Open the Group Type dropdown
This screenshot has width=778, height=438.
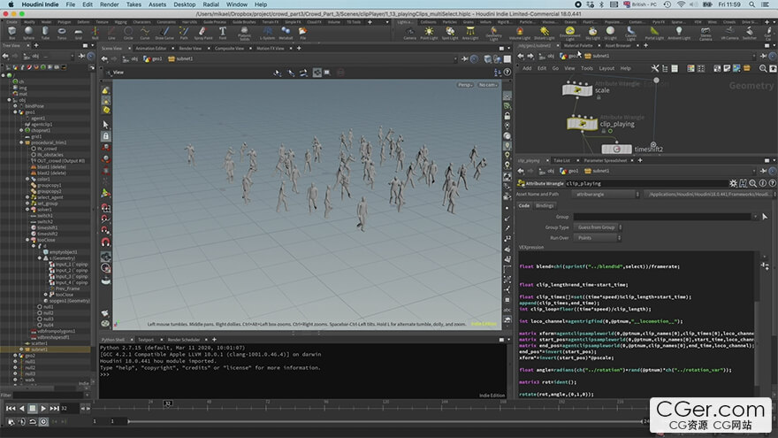(595, 227)
